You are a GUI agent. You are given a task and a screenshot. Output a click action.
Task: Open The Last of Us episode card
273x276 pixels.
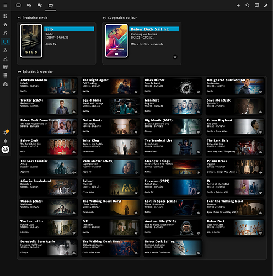point(49,227)
